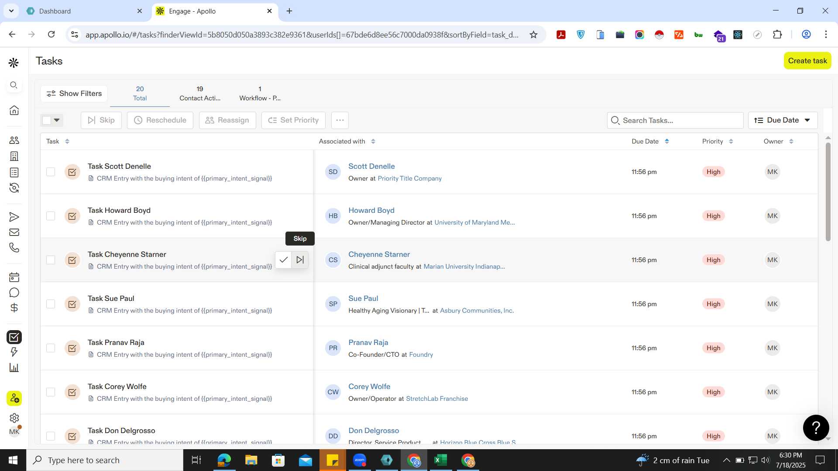Open browser tab search chevron
838x471 pixels.
11,11
